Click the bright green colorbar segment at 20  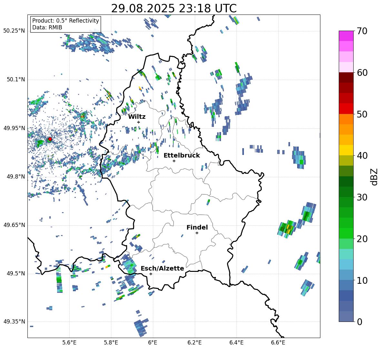pyautogui.click(x=346, y=233)
